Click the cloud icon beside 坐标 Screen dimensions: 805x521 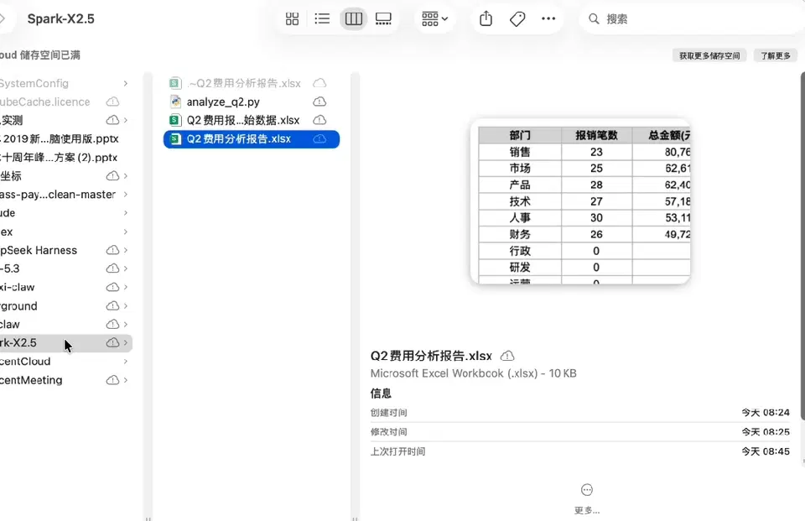pyautogui.click(x=112, y=175)
